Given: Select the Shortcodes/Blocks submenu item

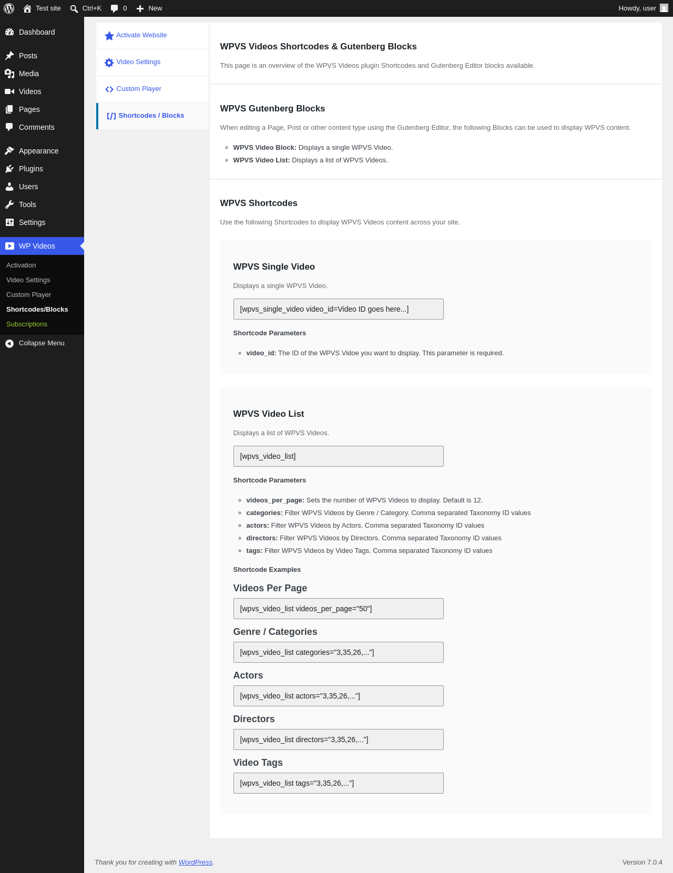Looking at the screenshot, I should [37, 310].
